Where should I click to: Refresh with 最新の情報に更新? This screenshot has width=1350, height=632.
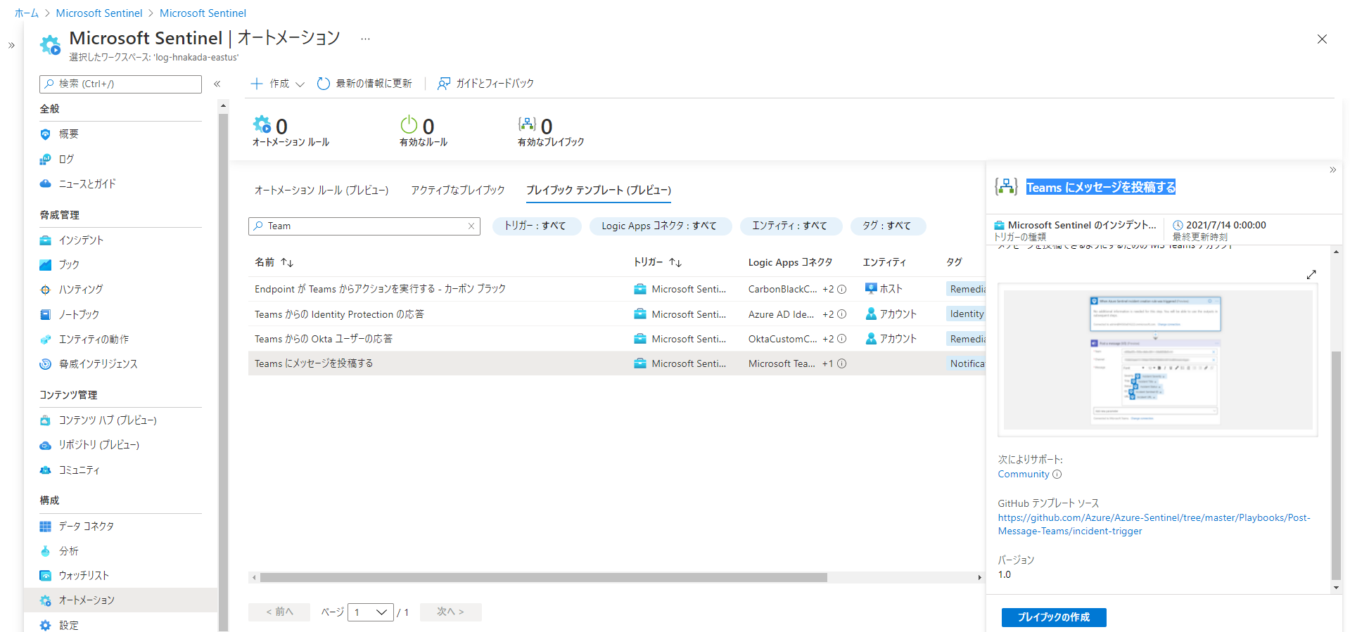pos(364,84)
